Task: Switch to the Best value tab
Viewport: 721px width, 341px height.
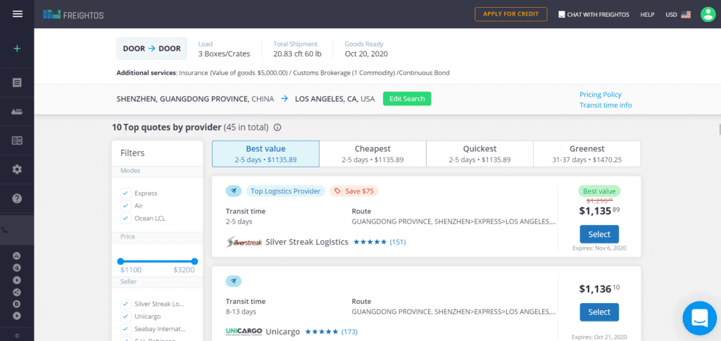Action: tap(265, 154)
